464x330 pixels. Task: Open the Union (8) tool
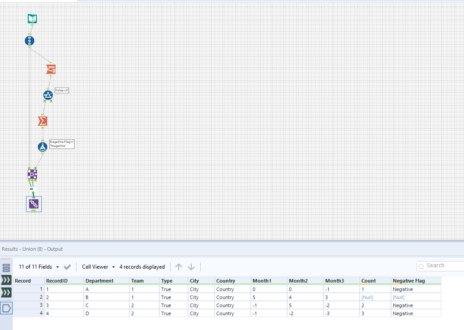click(34, 204)
